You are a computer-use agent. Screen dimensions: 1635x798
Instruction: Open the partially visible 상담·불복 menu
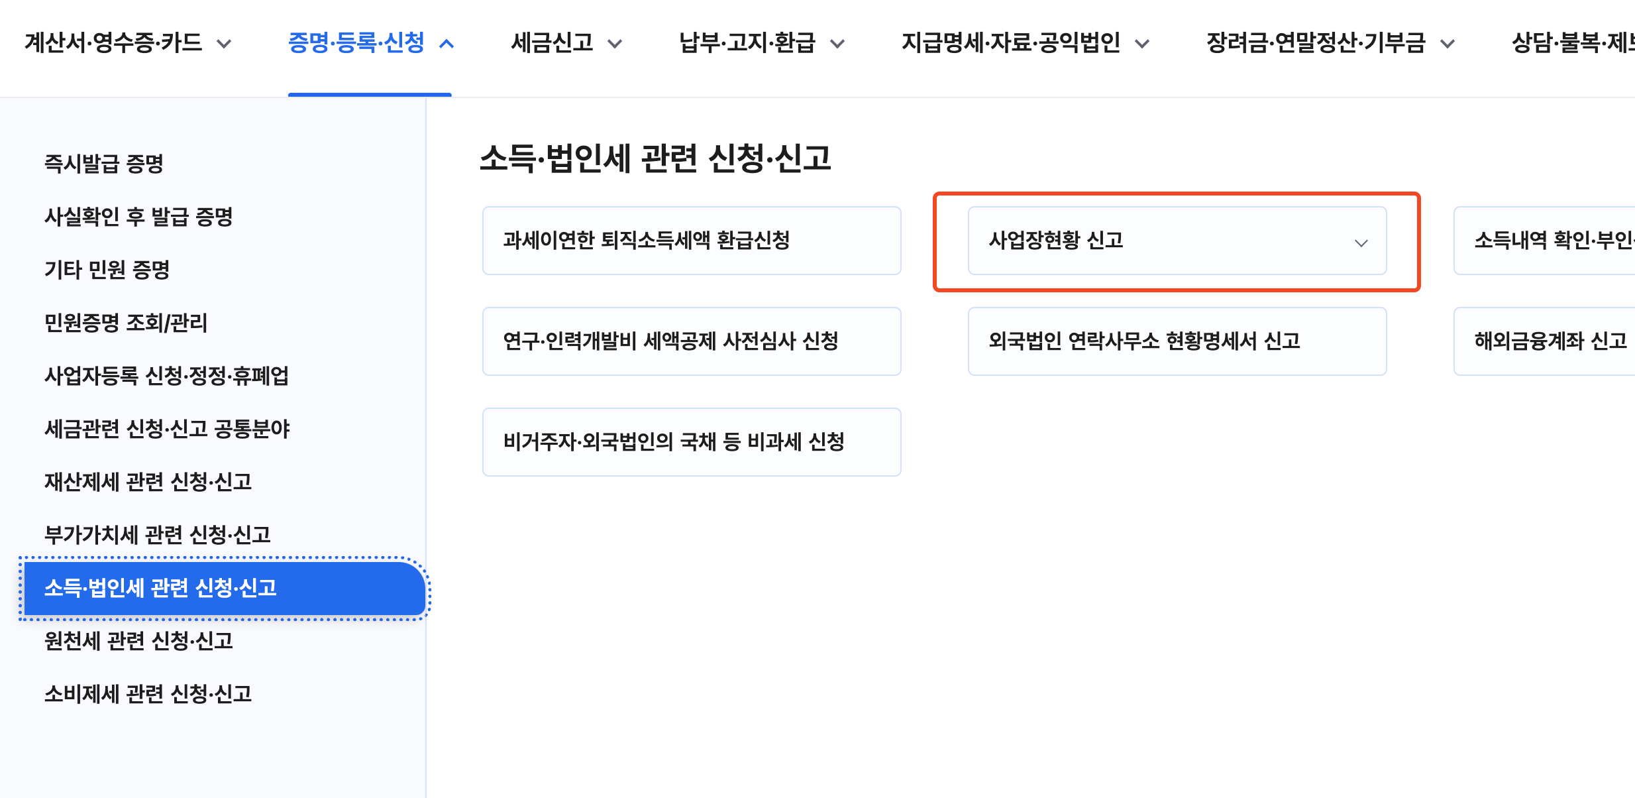point(1573,43)
